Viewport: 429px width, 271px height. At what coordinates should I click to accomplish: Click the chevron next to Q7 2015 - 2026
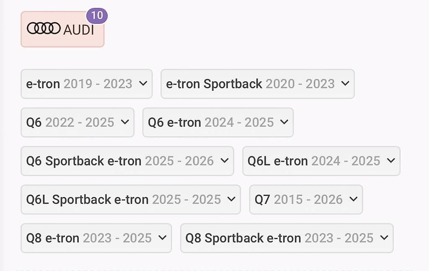[x=353, y=199]
